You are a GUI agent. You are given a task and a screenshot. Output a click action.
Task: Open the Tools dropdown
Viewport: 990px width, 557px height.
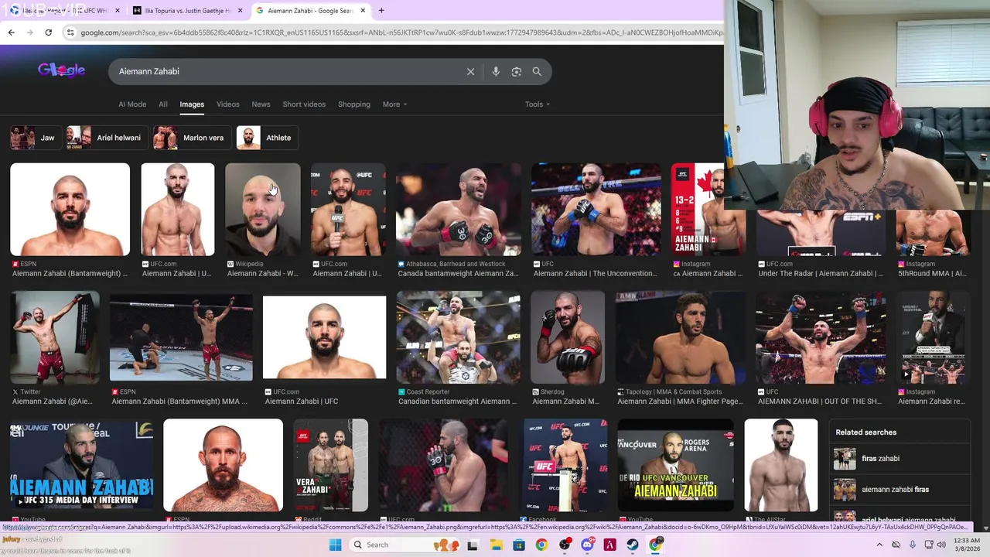[538, 104]
